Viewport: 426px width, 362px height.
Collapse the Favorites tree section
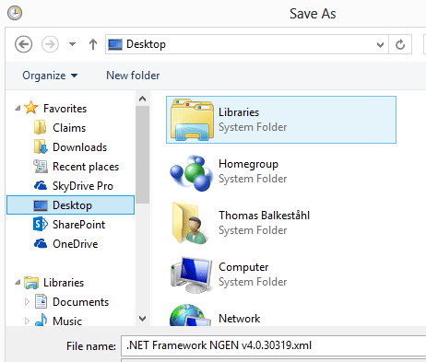point(18,108)
